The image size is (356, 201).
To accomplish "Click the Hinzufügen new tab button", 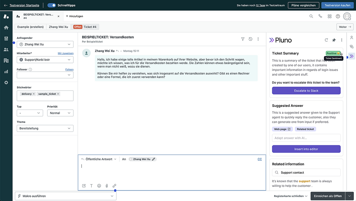I will pyautogui.click(x=75, y=16).
